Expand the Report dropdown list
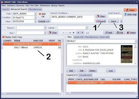This screenshot has width=139, height=99. click(x=45, y=28)
